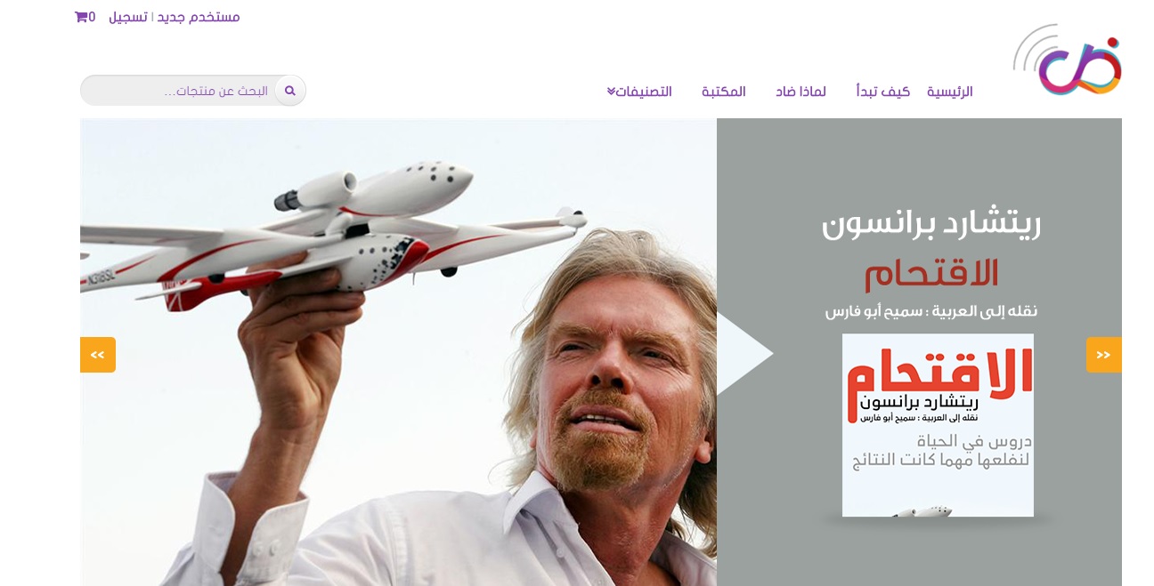Open the shopping cart icon
The height and width of the screenshot is (586, 1154).
pyautogui.click(x=81, y=17)
